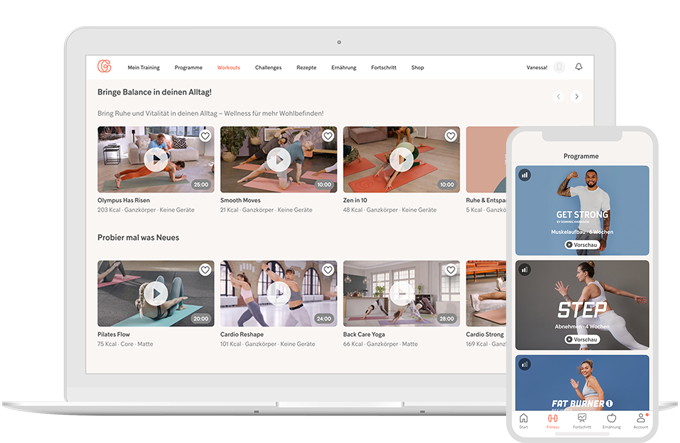Play the Cardio Reshape workout
Image resolution: width=680 pixels, height=443 pixels.
279,294
